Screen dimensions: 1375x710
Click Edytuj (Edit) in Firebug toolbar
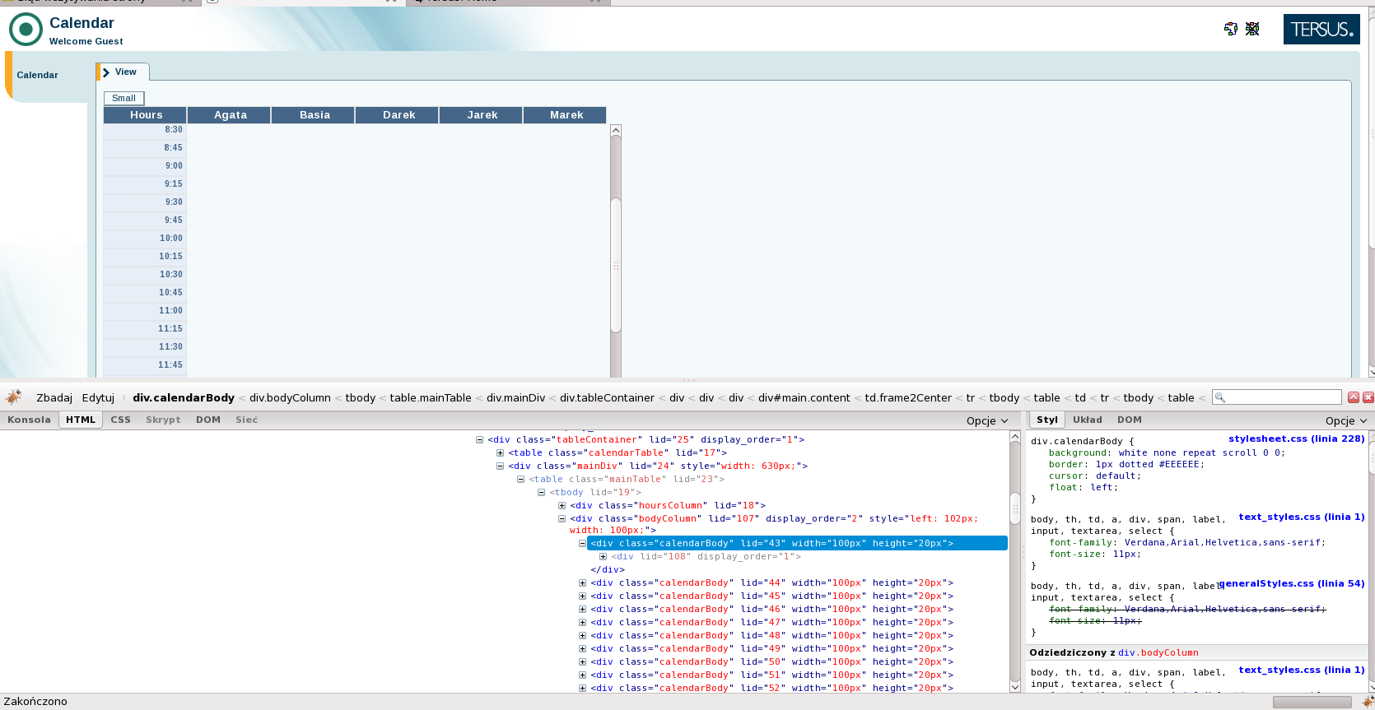(x=98, y=397)
